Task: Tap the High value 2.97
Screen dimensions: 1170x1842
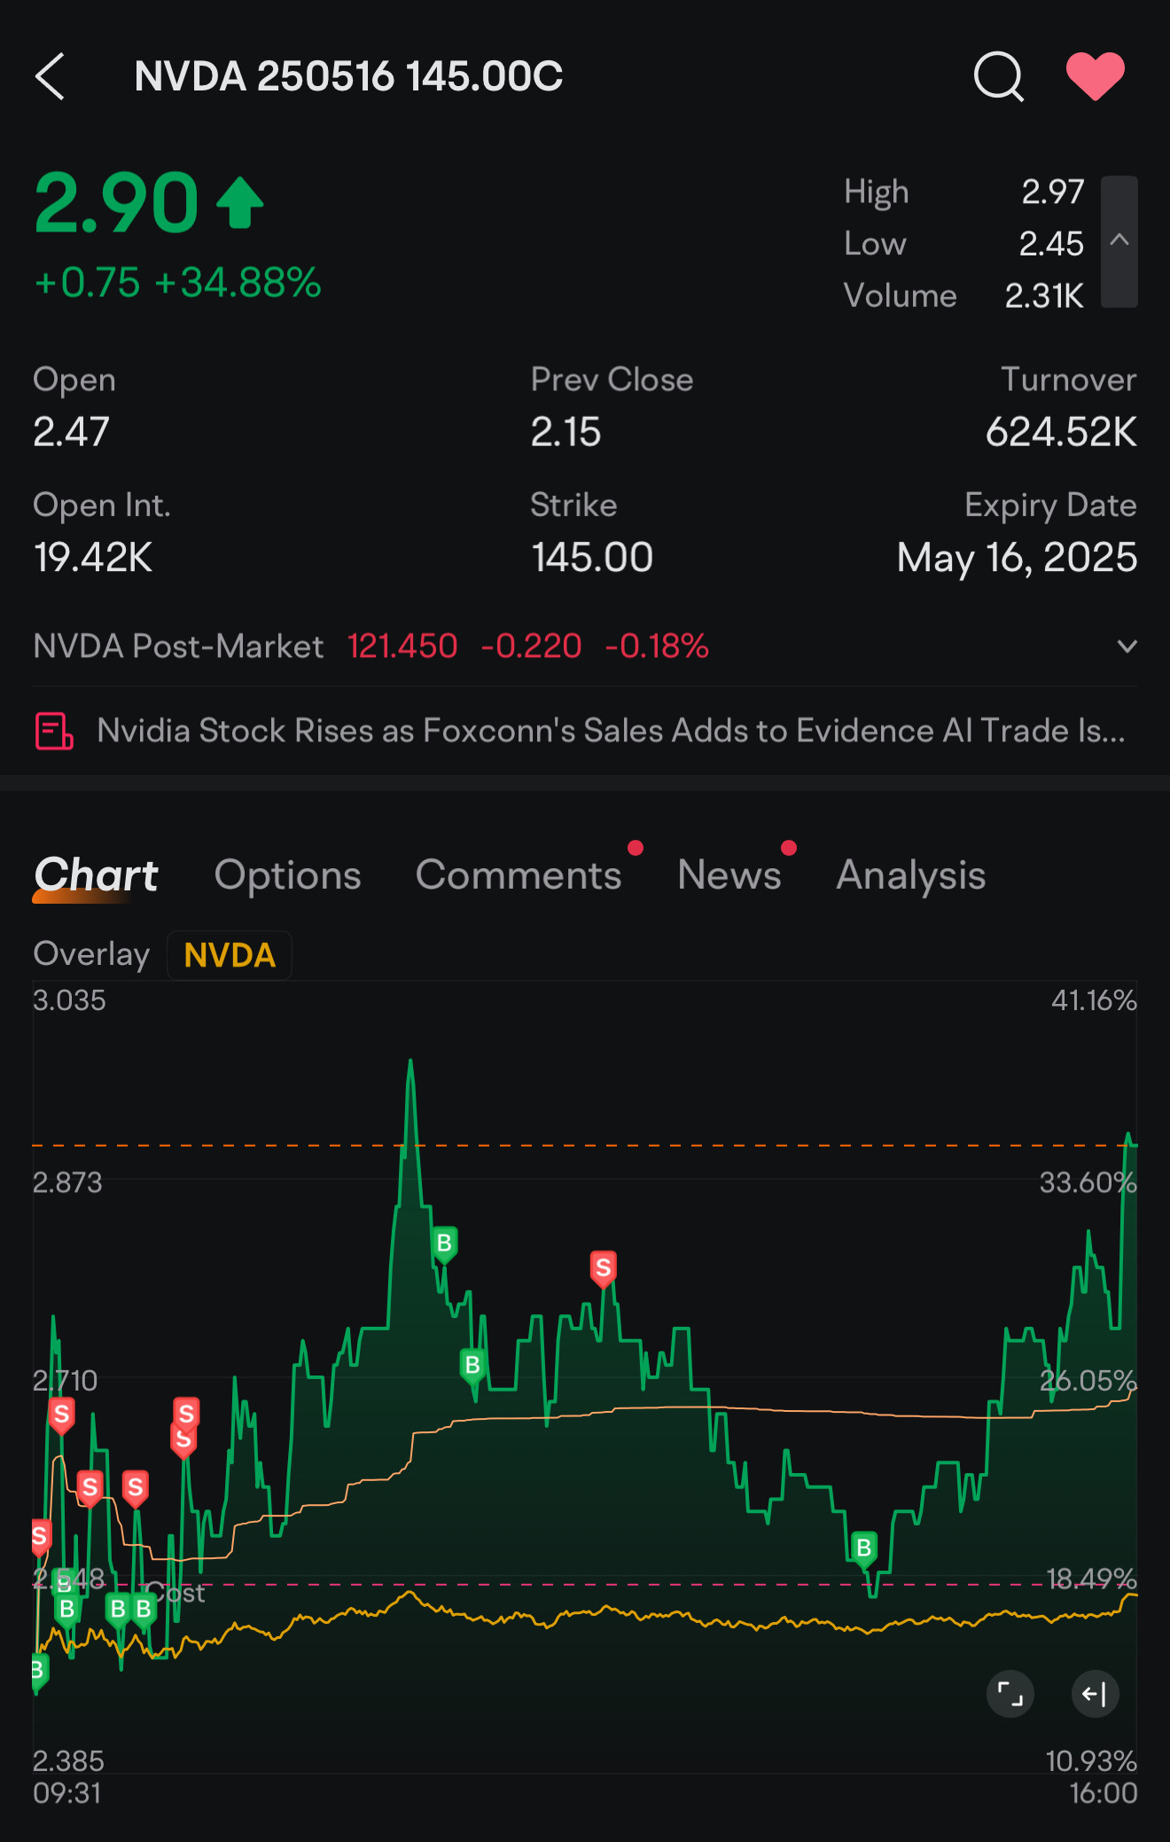Action: (1053, 192)
